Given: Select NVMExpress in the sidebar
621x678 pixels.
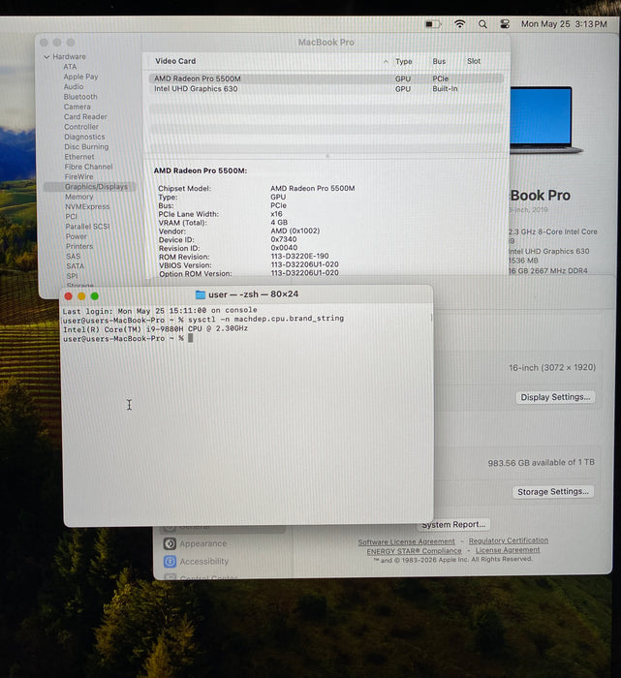Looking at the screenshot, I should point(87,206).
